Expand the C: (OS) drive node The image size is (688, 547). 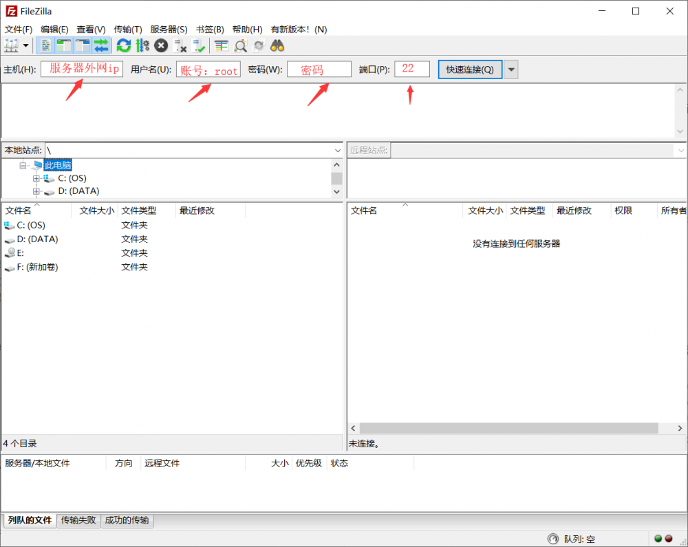pyautogui.click(x=36, y=178)
